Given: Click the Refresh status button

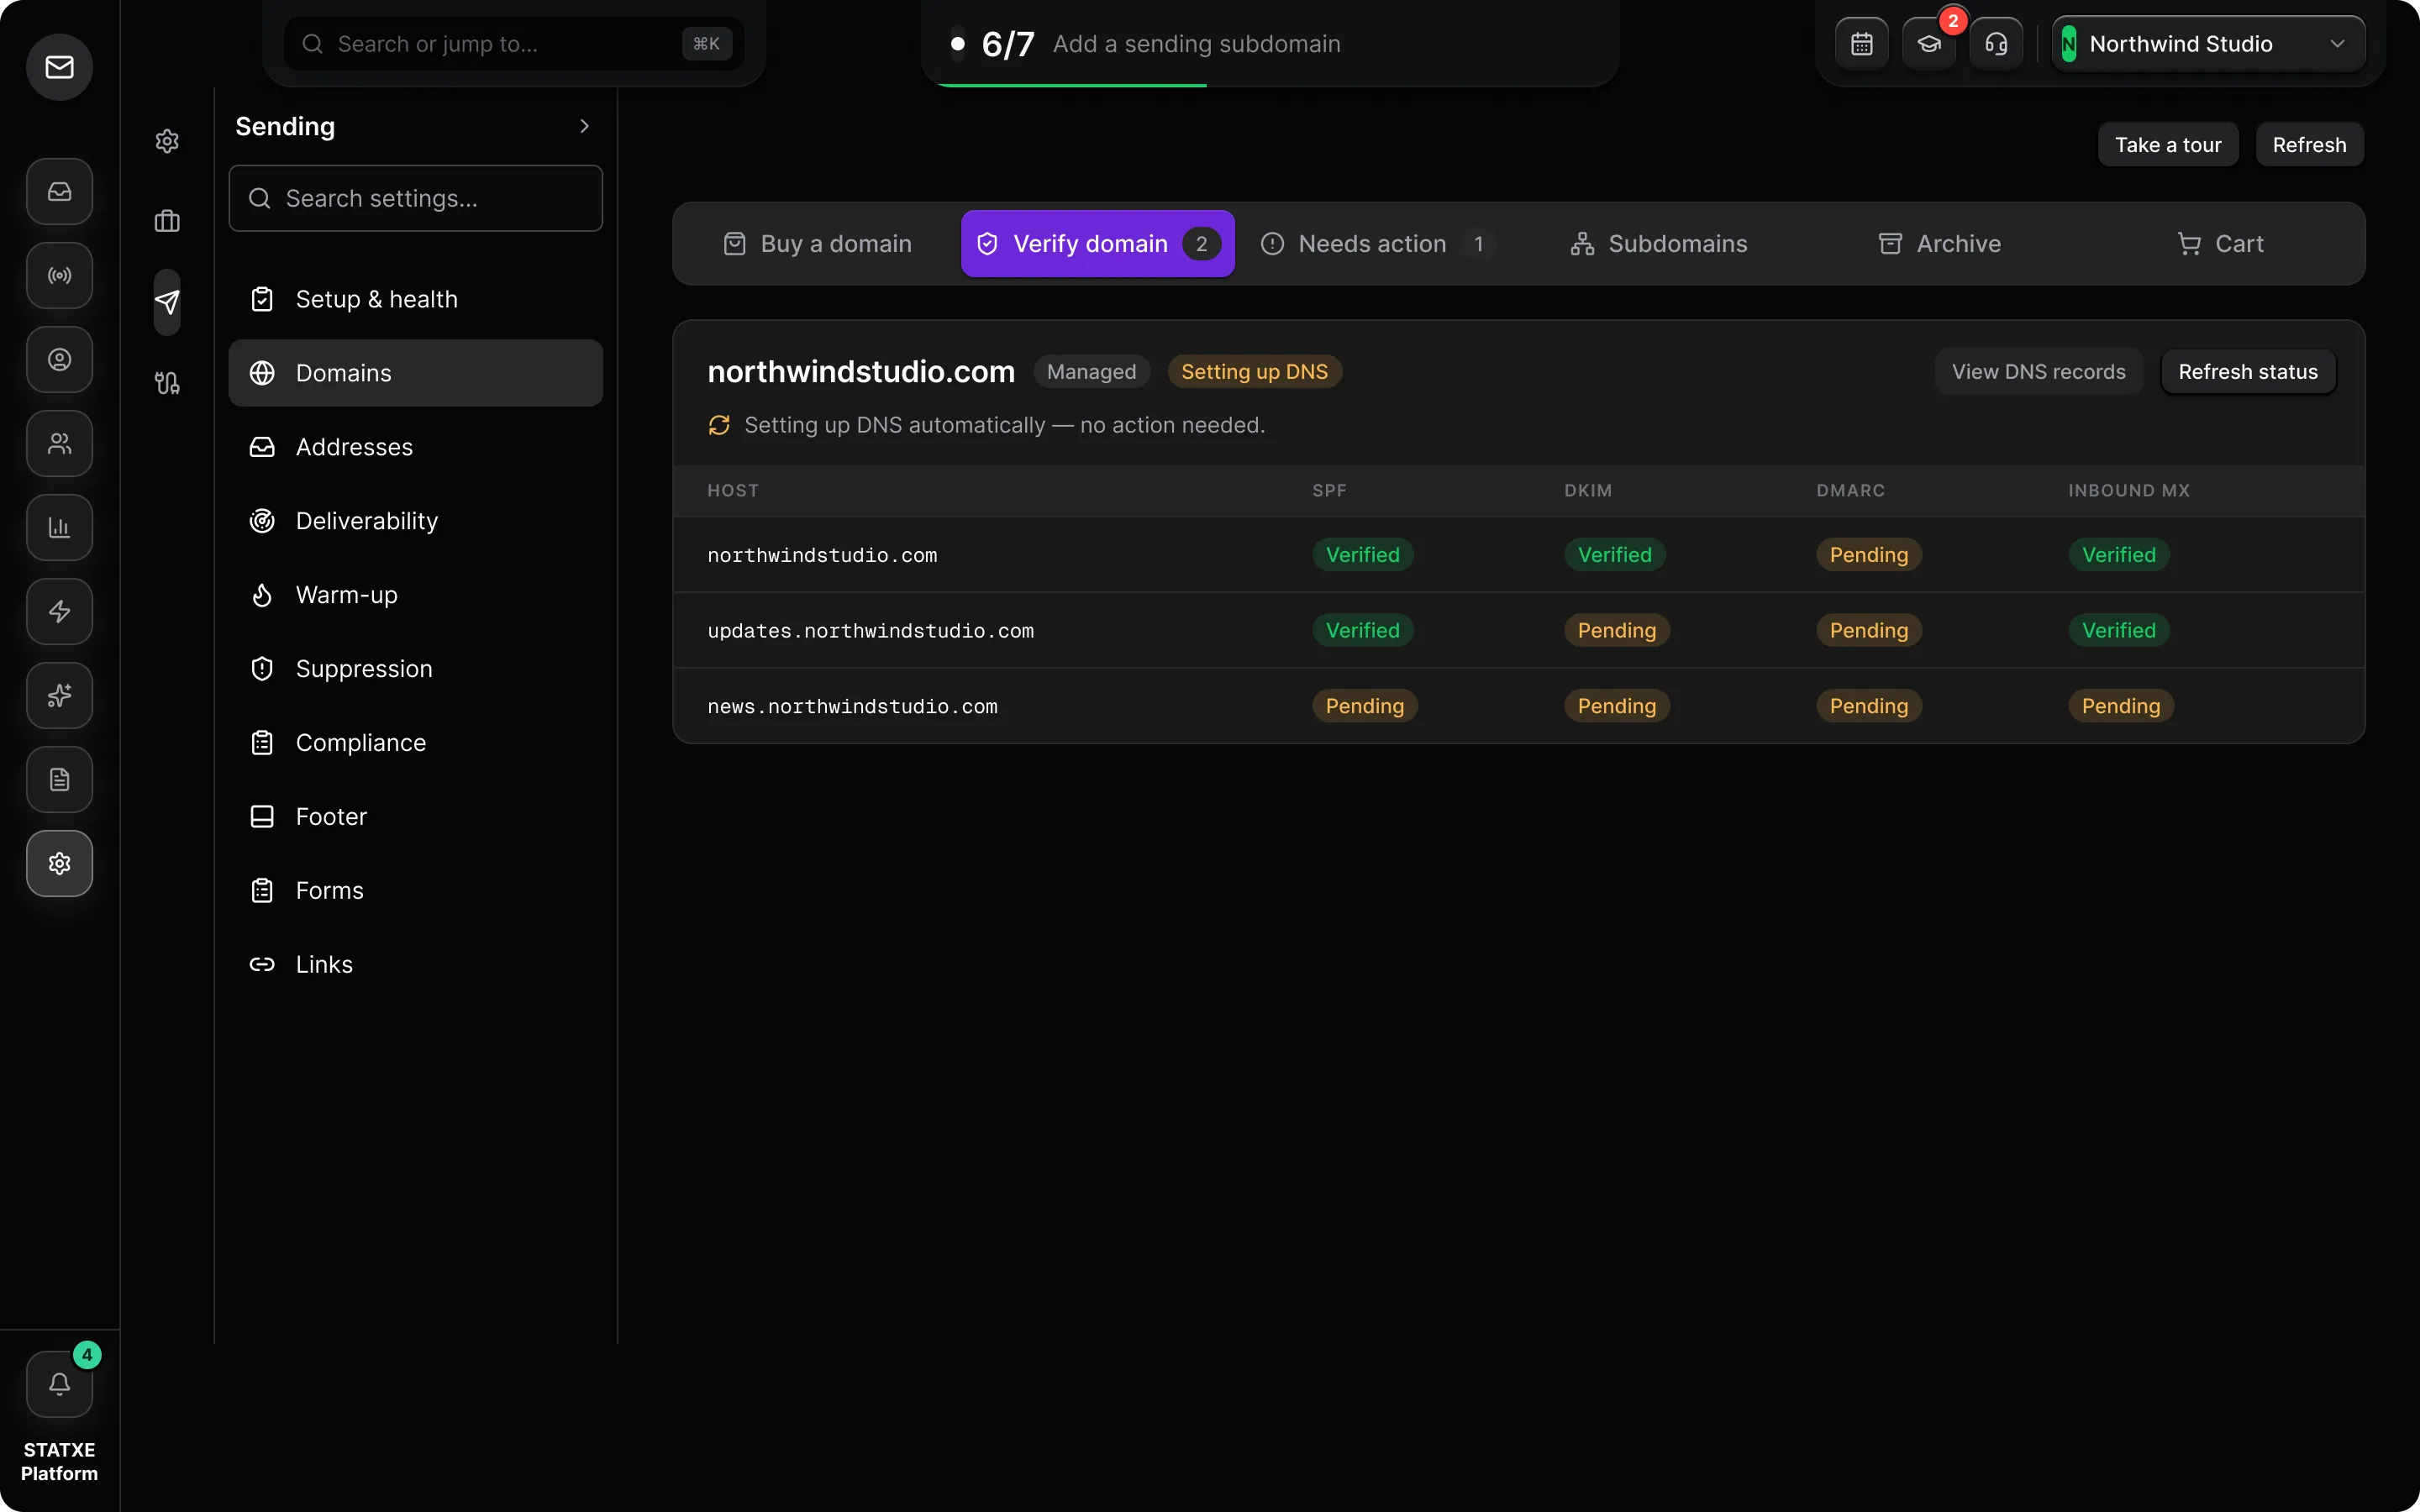Looking at the screenshot, I should tap(2248, 372).
